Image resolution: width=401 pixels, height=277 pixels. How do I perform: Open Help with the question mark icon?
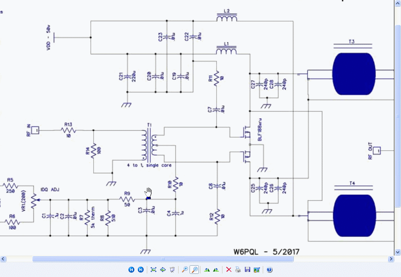pos(269,270)
